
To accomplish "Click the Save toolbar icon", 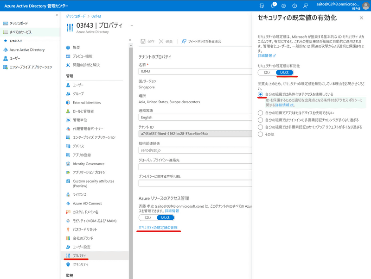I will point(143,41).
